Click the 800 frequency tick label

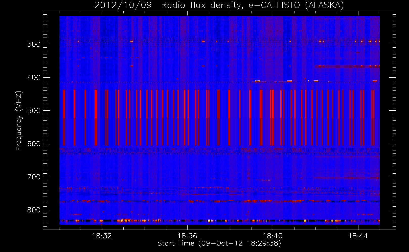34,210
